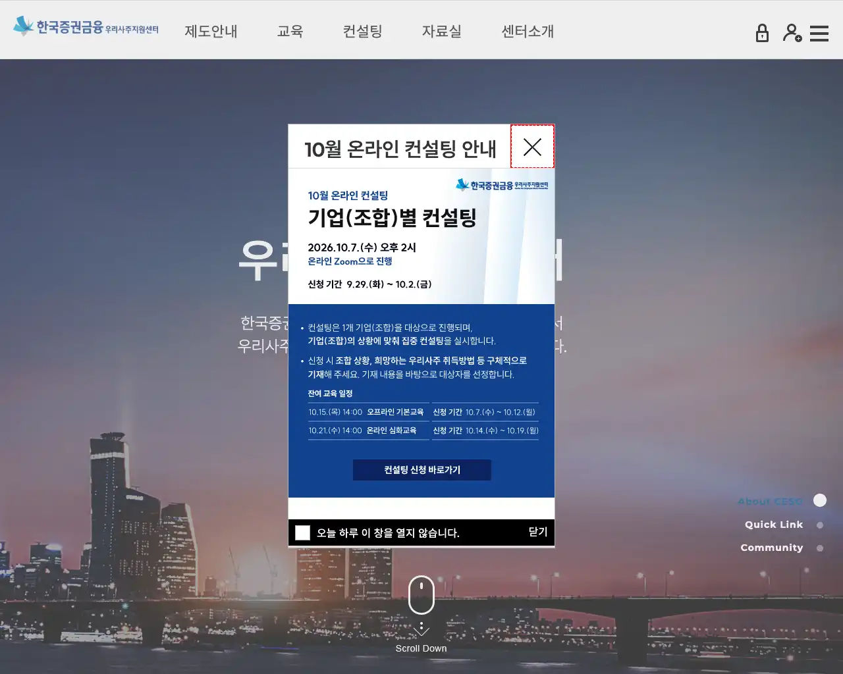Screen dimensions: 843x674
Task: Close the popup with the X icon
Action: click(x=532, y=146)
